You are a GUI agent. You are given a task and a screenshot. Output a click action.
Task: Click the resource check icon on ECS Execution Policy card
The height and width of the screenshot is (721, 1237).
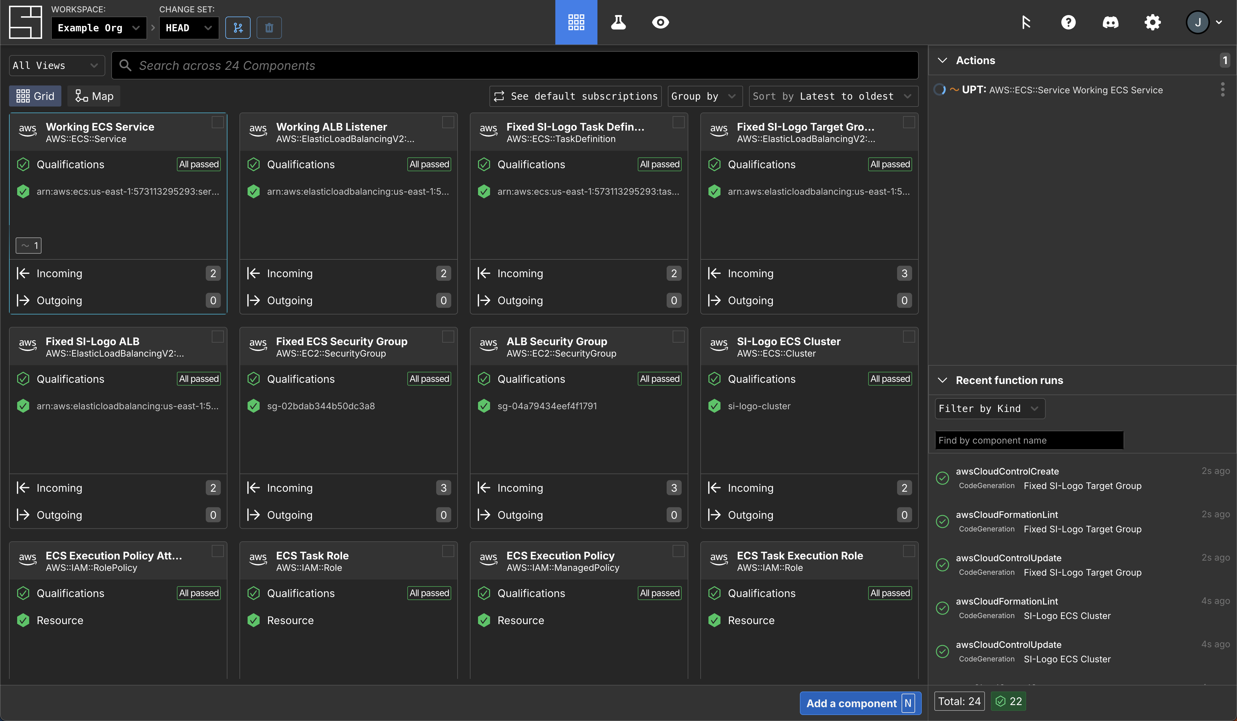coord(484,620)
